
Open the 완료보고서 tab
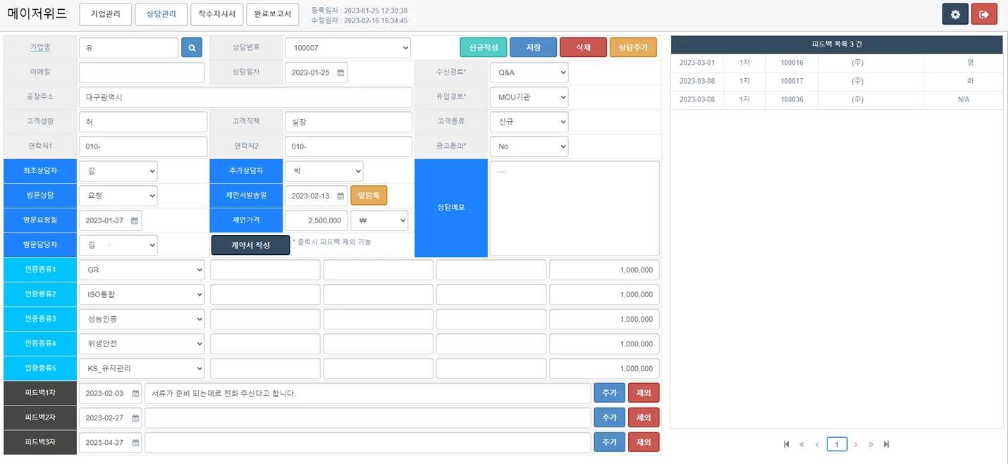point(272,14)
